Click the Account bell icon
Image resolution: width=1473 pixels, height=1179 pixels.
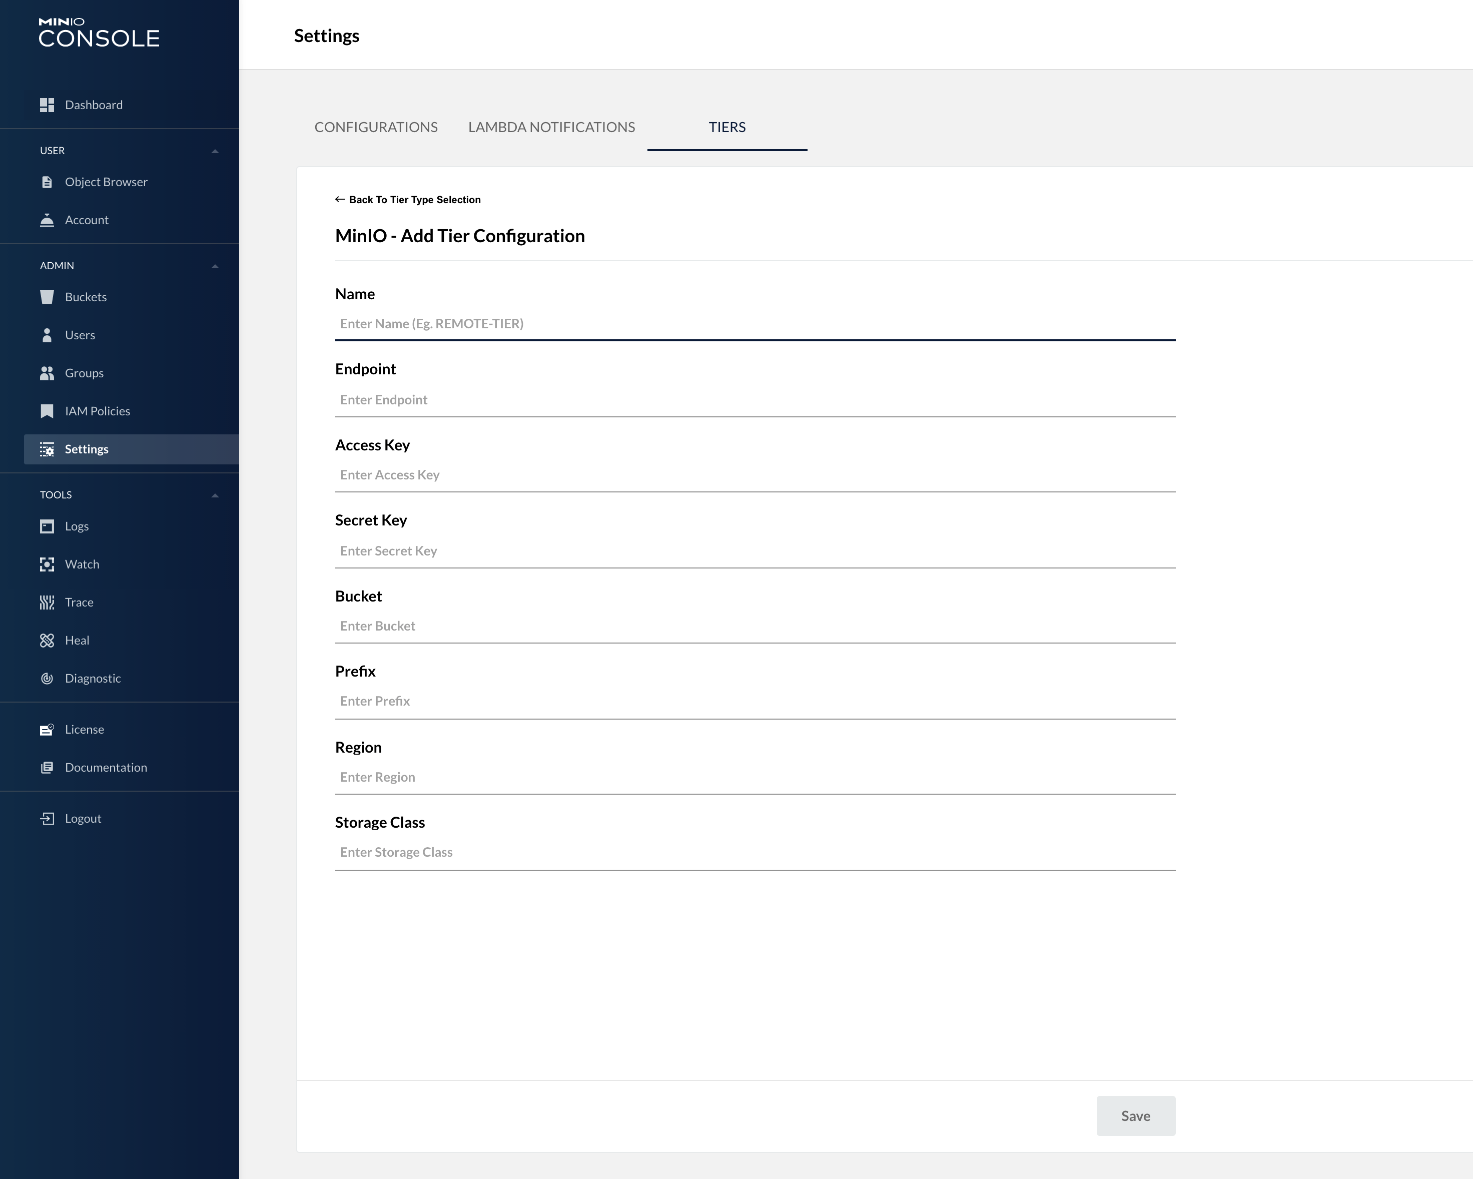tap(47, 220)
